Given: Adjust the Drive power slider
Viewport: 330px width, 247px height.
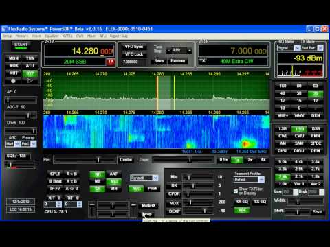Looking at the screenshot, I should pos(21,130).
